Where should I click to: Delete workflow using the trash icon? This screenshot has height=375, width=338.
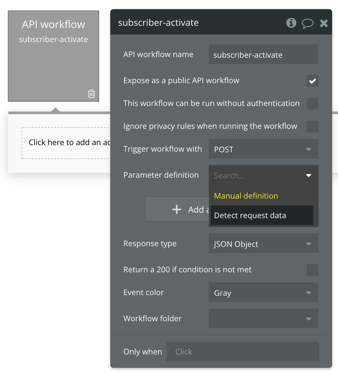[91, 94]
